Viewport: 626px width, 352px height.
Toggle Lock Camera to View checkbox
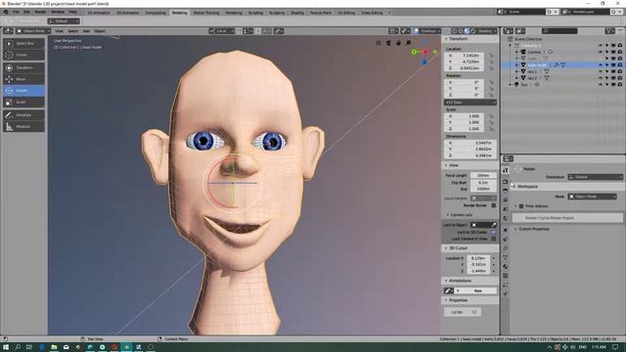click(494, 239)
